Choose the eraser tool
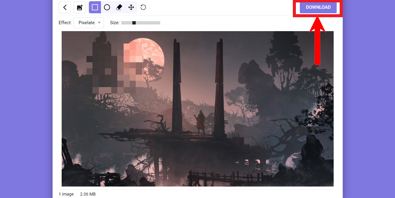 [x=119, y=7]
